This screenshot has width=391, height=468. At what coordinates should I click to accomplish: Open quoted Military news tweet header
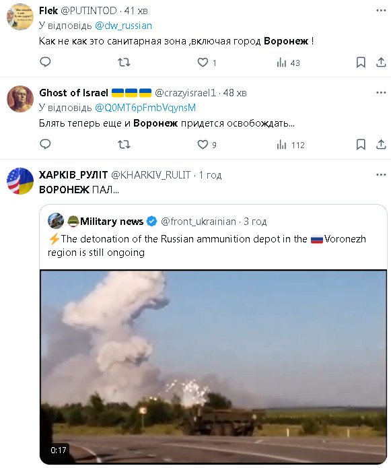tap(157, 222)
